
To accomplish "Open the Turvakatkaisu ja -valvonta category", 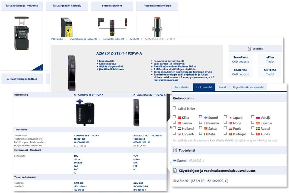I will pos(22,6).
